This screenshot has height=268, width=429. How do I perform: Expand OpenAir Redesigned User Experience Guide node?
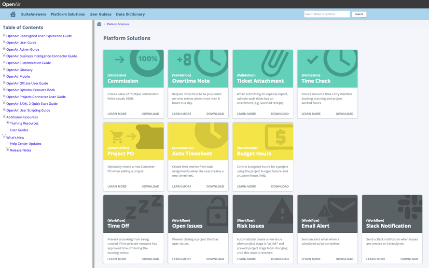[4, 35]
